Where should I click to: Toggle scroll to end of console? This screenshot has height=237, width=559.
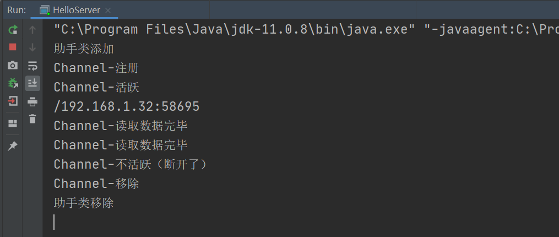click(x=32, y=83)
